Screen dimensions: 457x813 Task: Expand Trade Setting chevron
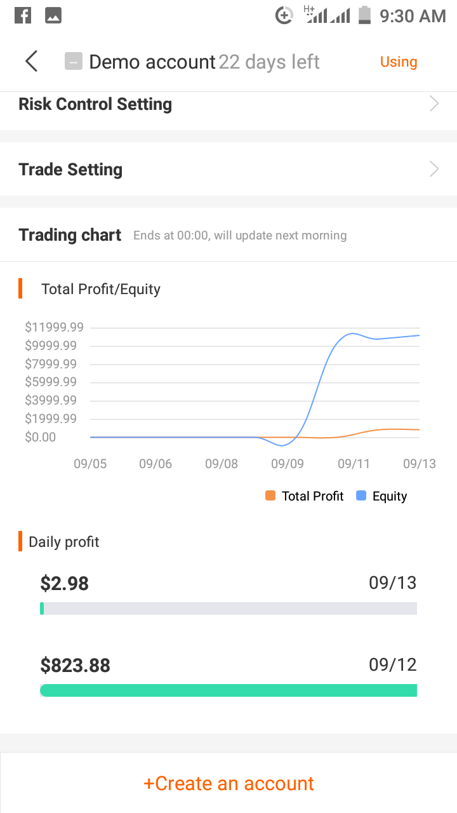pos(434,168)
